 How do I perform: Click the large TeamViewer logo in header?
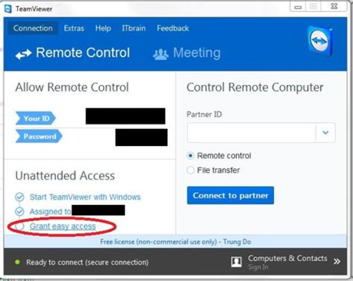coord(320,41)
